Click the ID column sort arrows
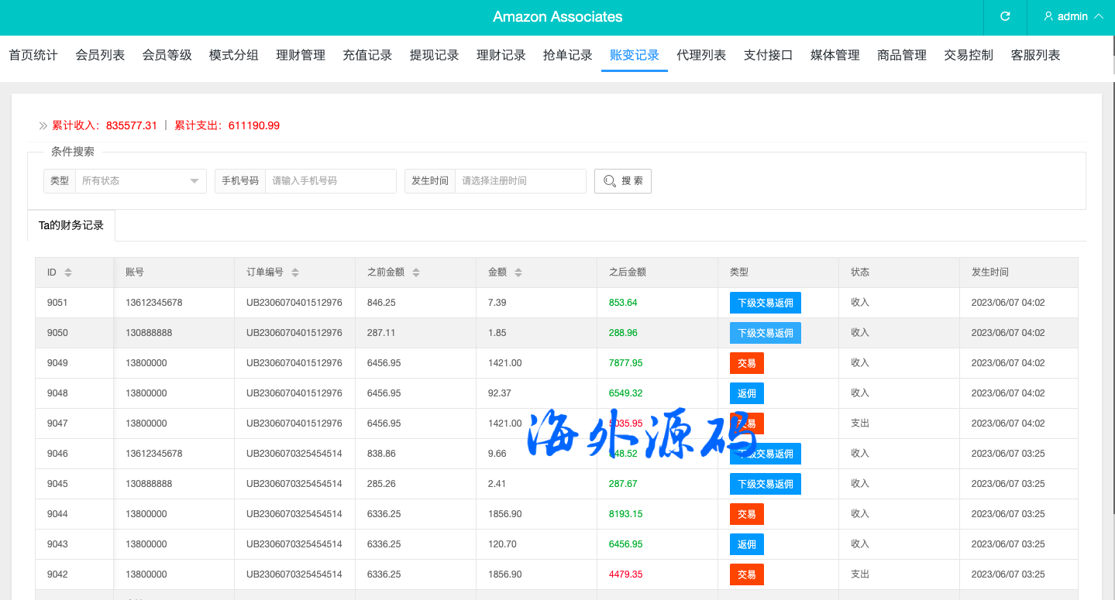Screen dimensions: 1115x600 (x=68, y=273)
